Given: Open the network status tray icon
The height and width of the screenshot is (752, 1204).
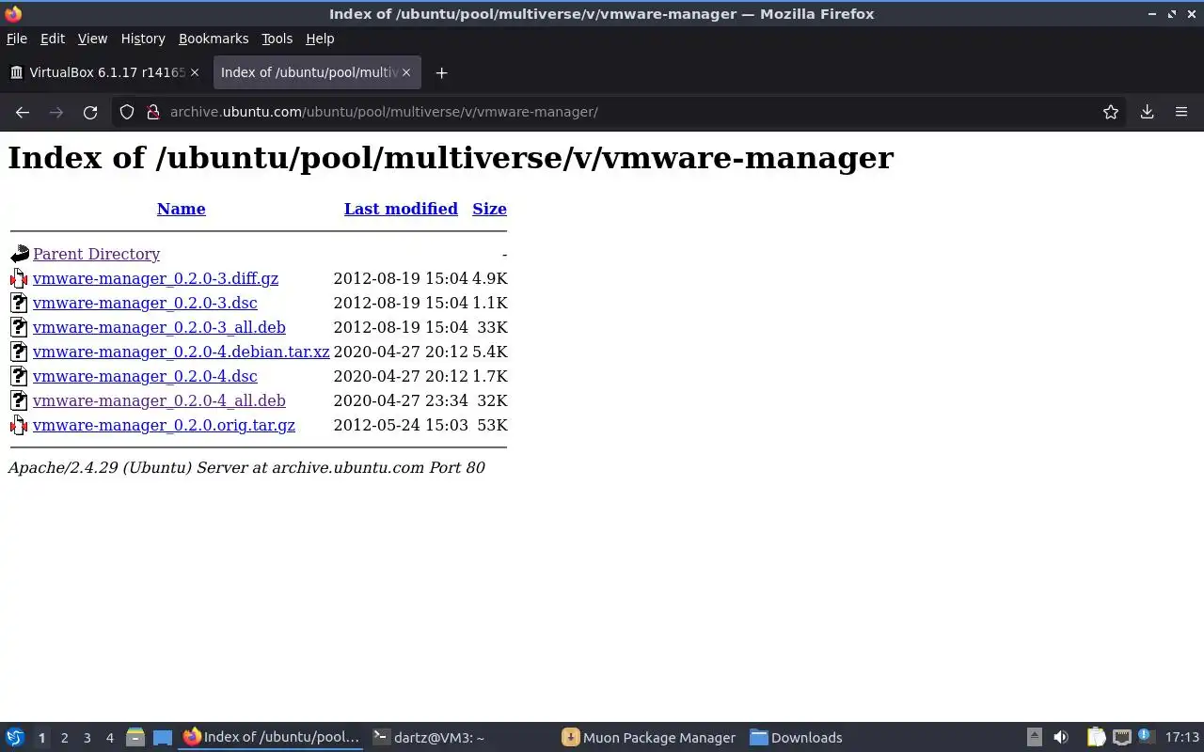Looking at the screenshot, I should click(x=1121, y=738).
